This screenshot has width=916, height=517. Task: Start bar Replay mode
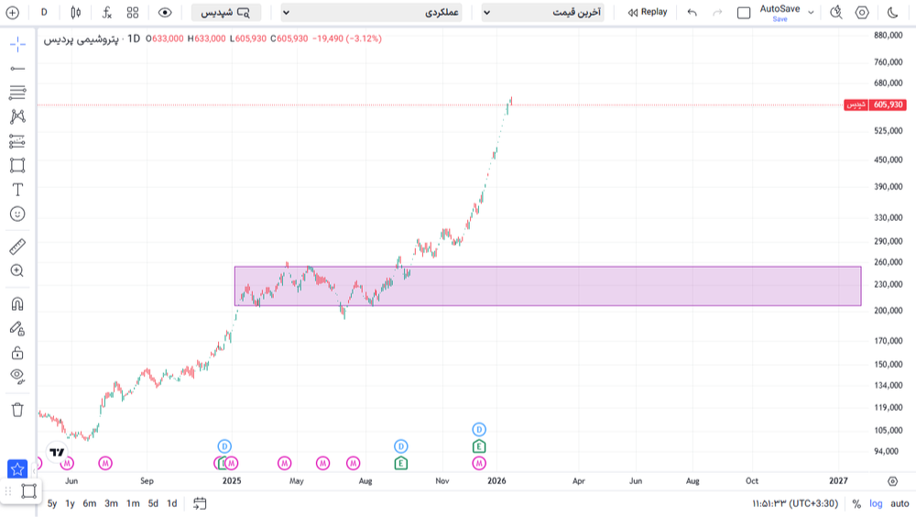click(648, 12)
